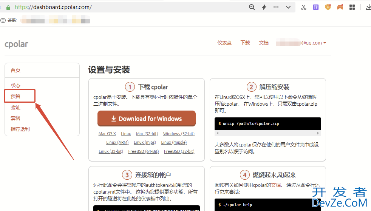The width and height of the screenshot is (371, 211).
Task: Click the Linux (mipsle) download link
Action: click(x=174, y=142)
